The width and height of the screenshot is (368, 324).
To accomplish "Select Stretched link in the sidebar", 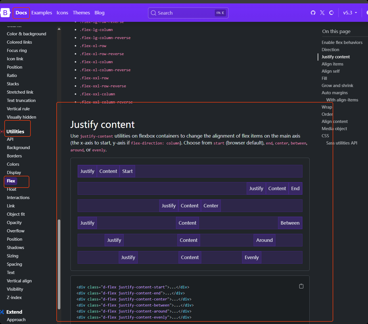I will pyautogui.click(x=20, y=92).
